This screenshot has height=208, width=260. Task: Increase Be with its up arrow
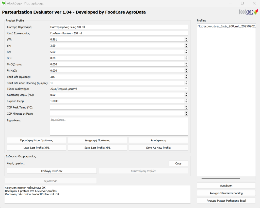[186, 51]
